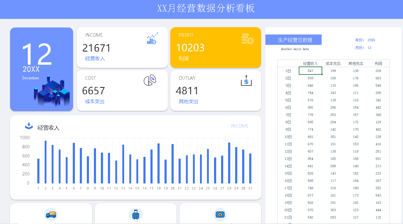
Task: Click the download icon beside 经营收入 chart title
Action: click(29, 126)
